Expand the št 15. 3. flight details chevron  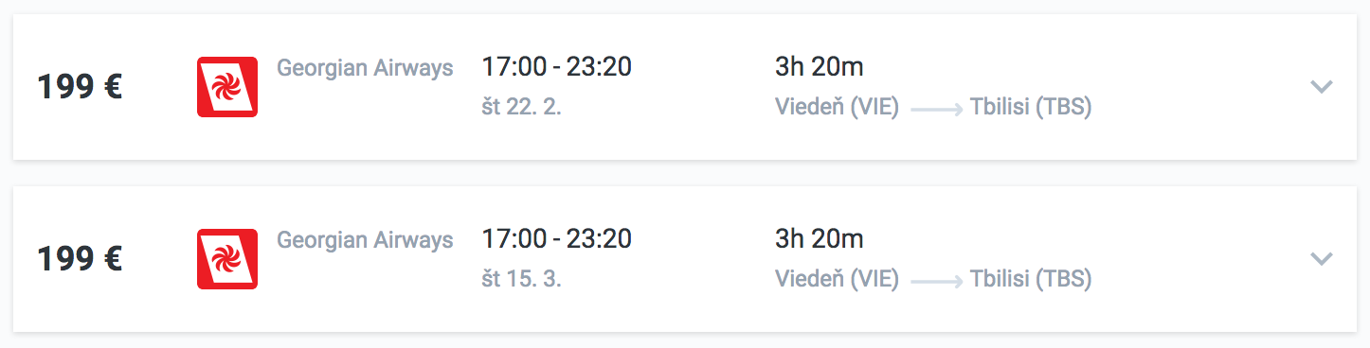(1322, 259)
